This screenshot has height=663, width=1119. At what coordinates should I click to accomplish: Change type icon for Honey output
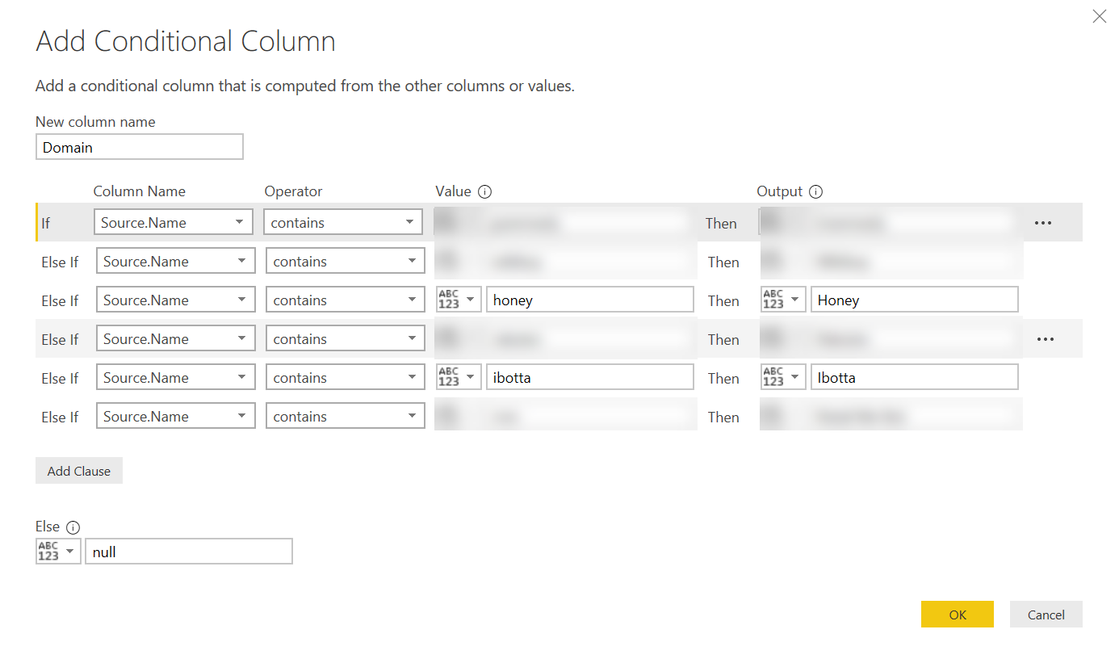pyautogui.click(x=782, y=300)
